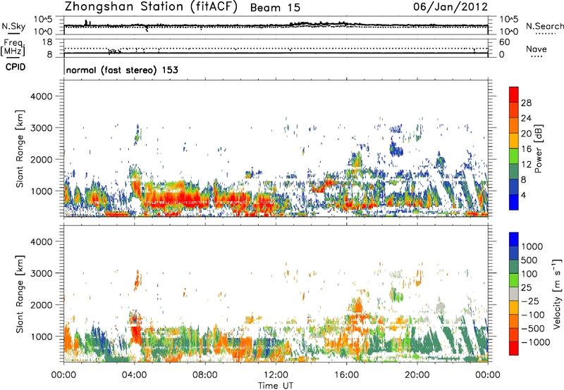Pick the bottom red segment of Velocity color bar
This screenshot has height=390, width=564.
click(x=514, y=348)
